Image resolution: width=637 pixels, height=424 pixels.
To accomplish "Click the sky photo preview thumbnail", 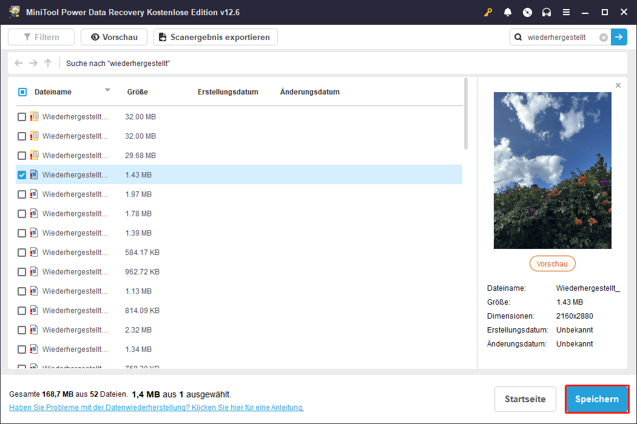I will (x=552, y=170).
